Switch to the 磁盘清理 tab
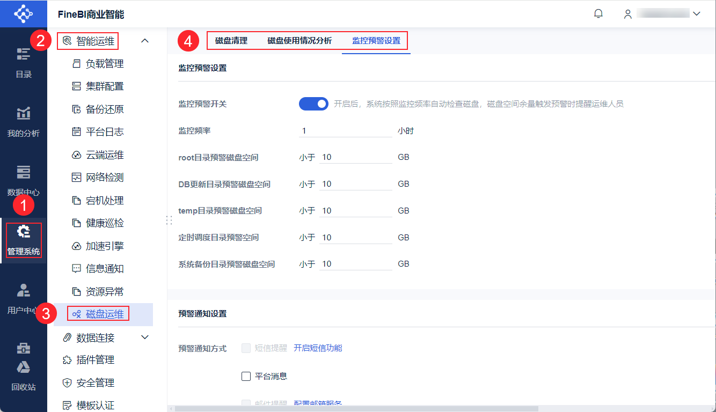Viewport: 716px width, 412px height. (x=231, y=41)
